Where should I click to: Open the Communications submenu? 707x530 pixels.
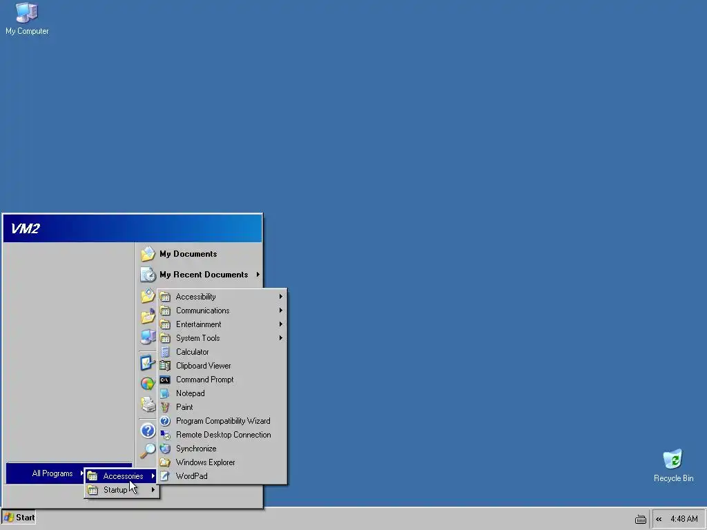(222, 311)
